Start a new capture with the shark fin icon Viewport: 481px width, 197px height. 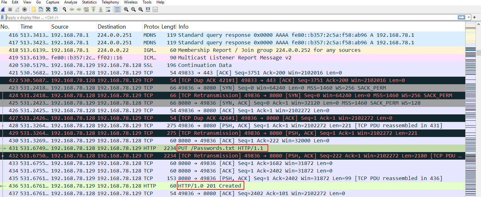[x=3, y=9]
